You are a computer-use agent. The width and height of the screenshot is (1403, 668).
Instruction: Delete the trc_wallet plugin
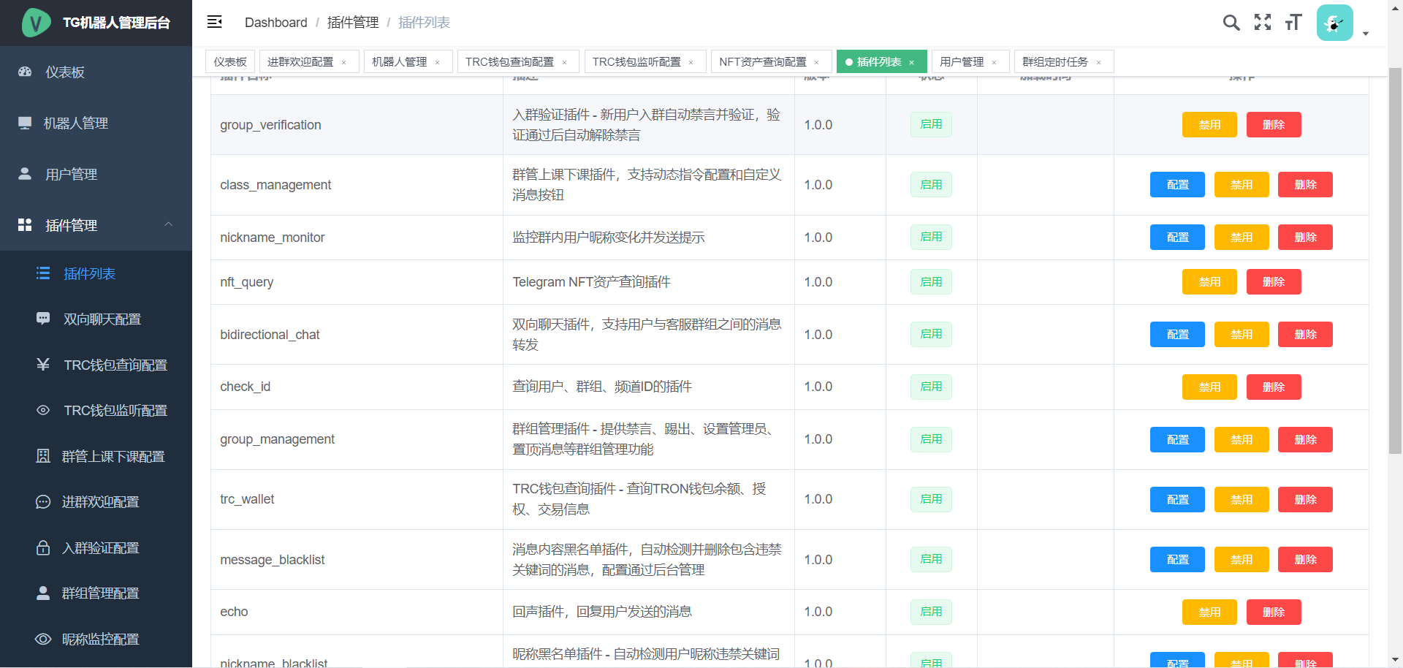click(1305, 500)
